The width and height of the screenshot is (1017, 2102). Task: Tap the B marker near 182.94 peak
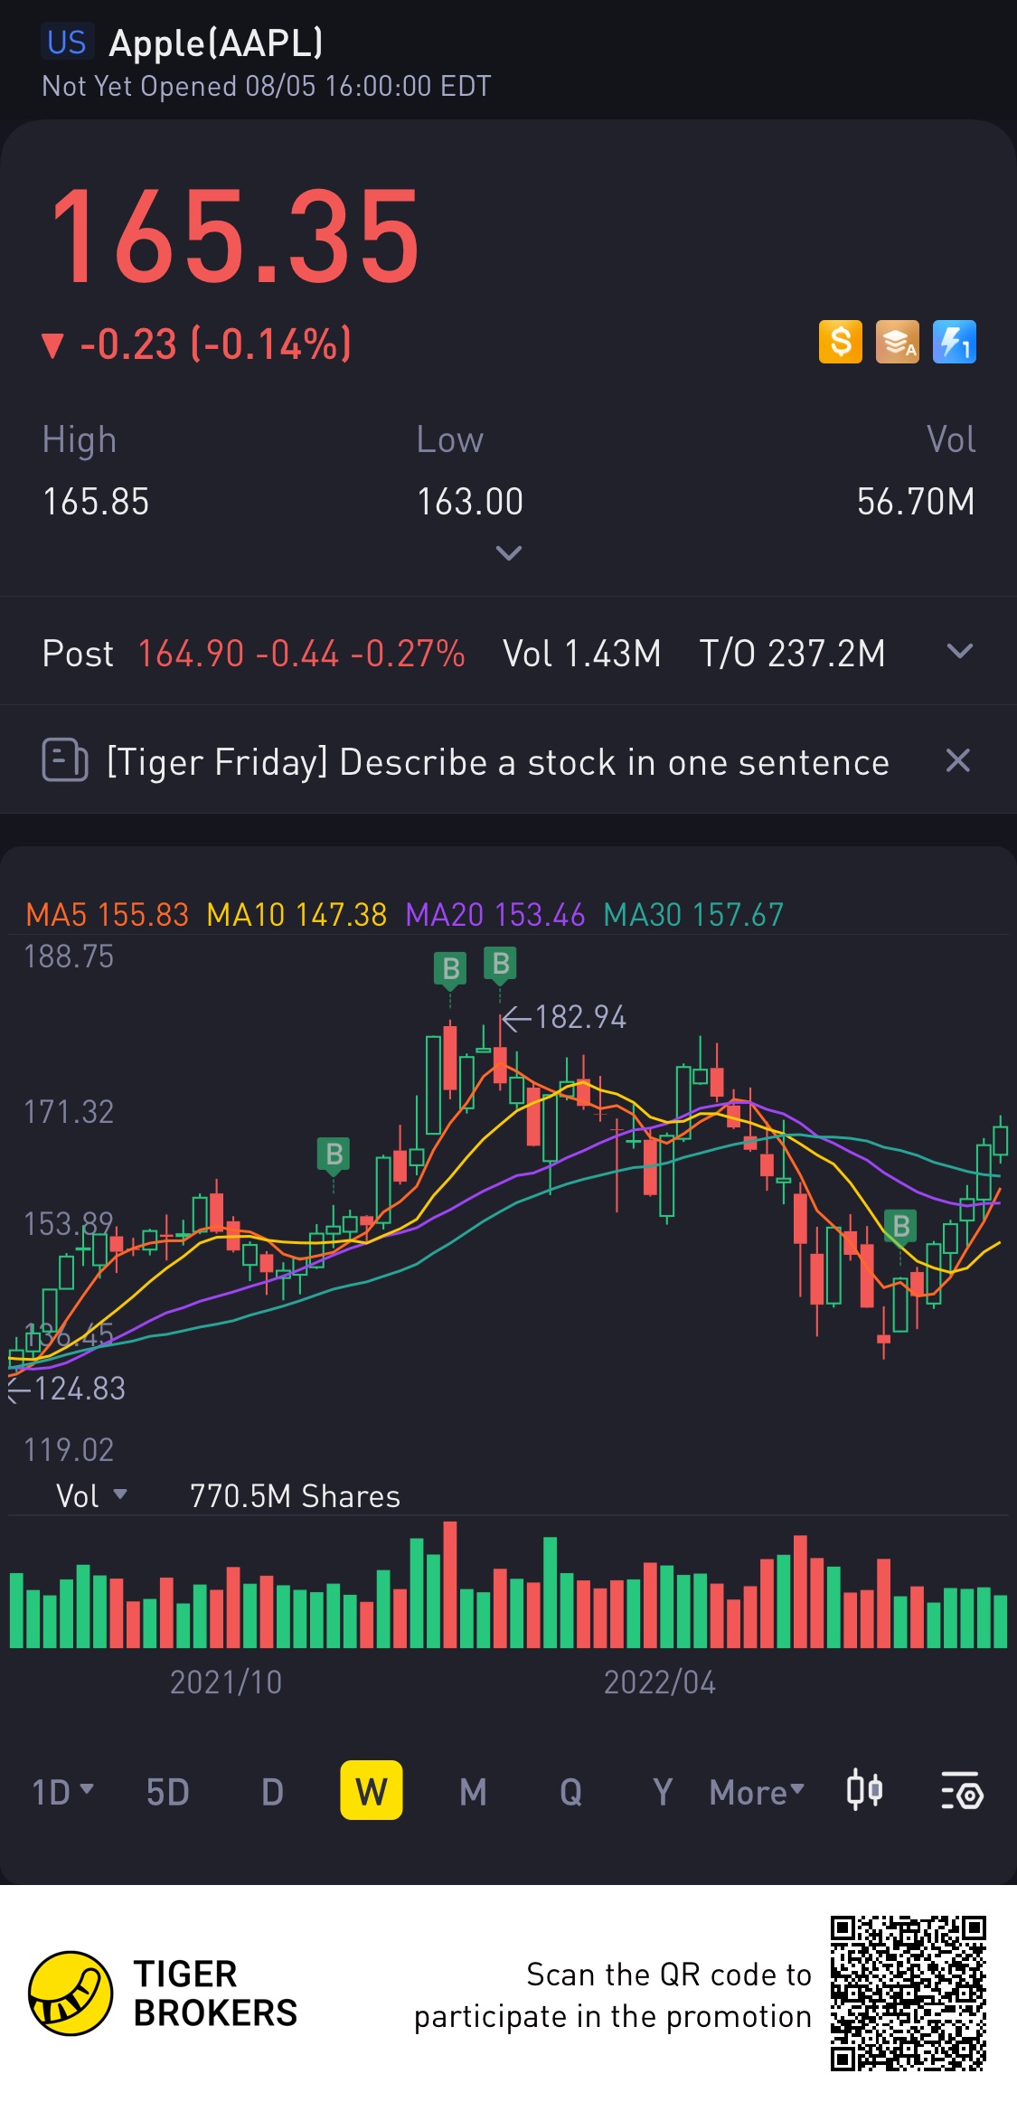pos(501,965)
